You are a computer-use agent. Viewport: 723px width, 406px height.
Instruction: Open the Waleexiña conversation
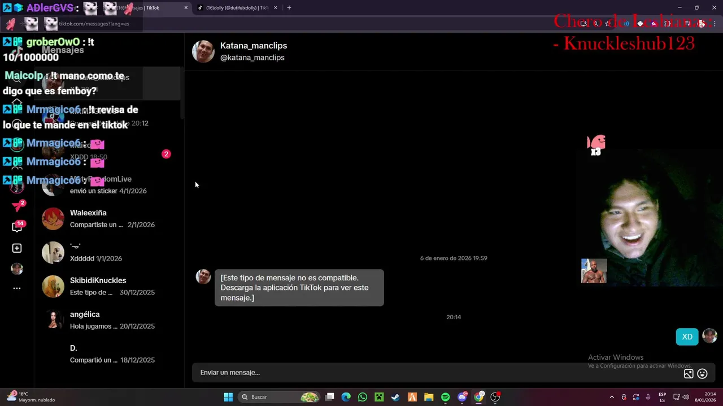(x=107, y=219)
